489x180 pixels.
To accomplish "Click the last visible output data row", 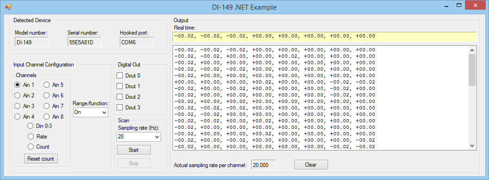I will click(275, 146).
